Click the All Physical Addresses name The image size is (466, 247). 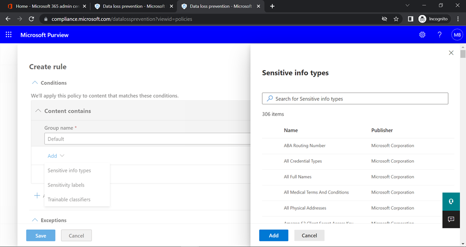[305, 208]
